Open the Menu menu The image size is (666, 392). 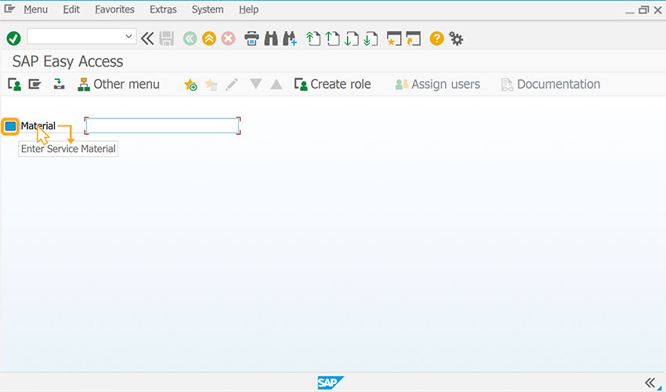pos(36,9)
